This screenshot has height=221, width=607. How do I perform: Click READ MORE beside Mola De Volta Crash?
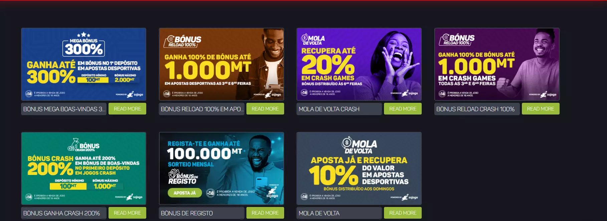[403, 109]
